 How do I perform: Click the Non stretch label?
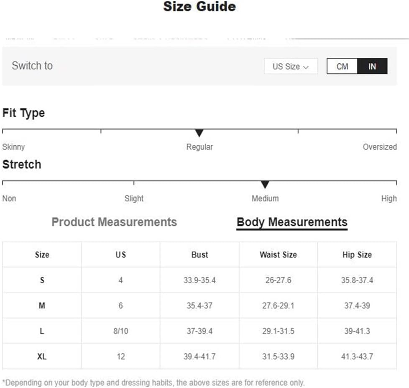[9, 198]
